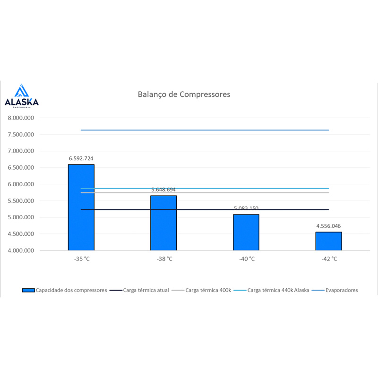Click the y-axis value 6.500.000
378x378 pixels.
click(x=21, y=168)
